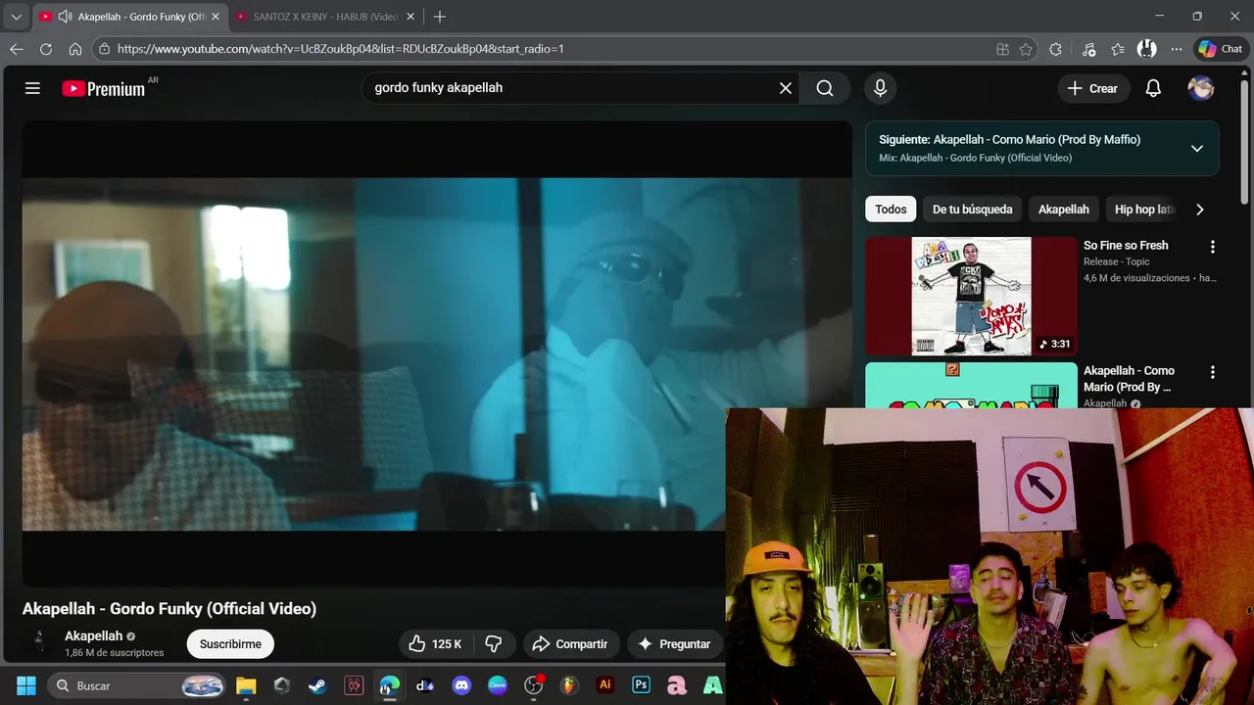
Task: Click the Suscribirme button
Action: point(230,643)
